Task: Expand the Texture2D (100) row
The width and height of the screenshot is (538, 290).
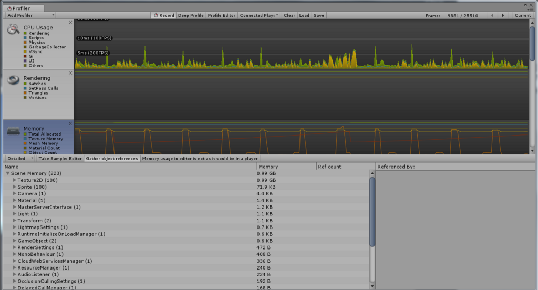Action: tap(14, 180)
